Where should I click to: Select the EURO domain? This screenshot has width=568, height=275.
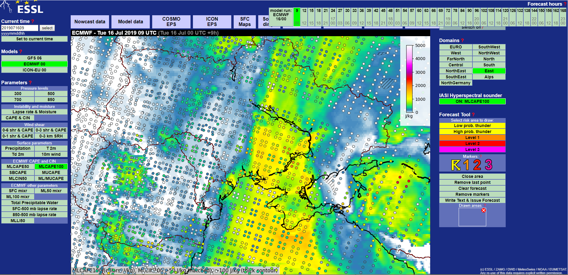tap(456, 47)
